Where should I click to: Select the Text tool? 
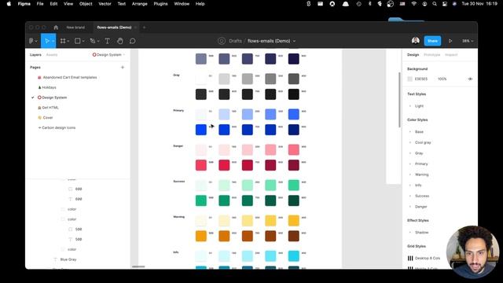click(107, 41)
